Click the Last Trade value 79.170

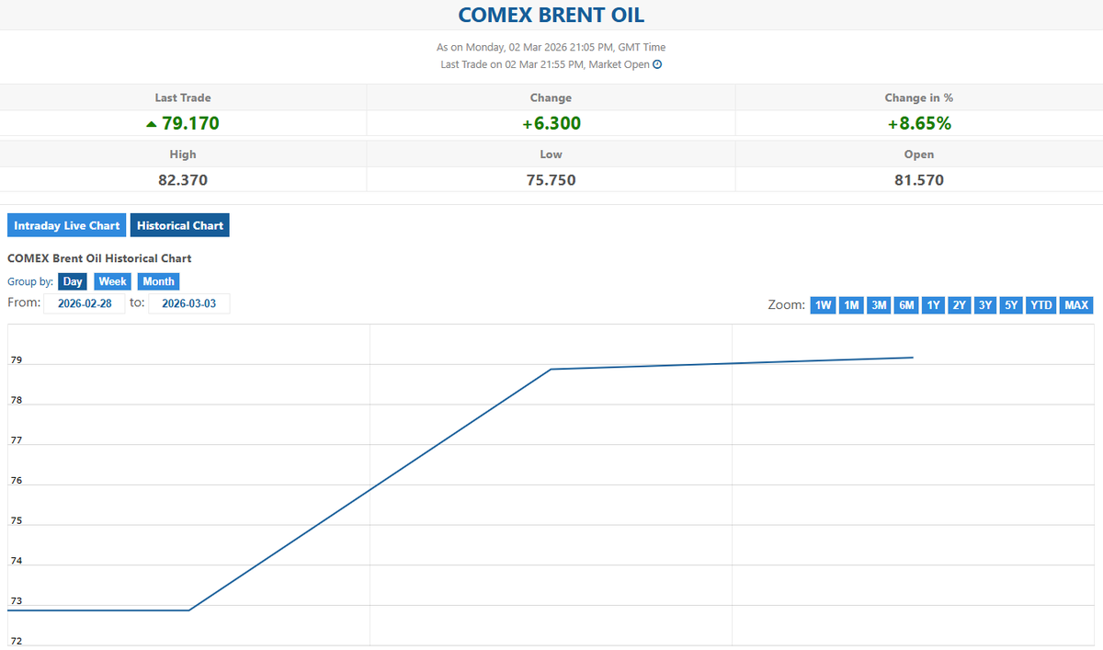coord(190,123)
